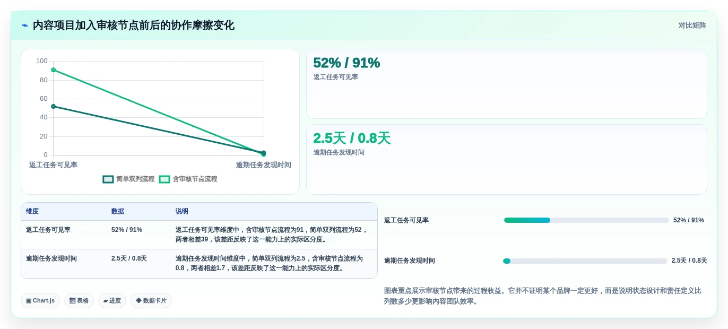Click the 返工任务可见率 progress bar

[x=586, y=220]
